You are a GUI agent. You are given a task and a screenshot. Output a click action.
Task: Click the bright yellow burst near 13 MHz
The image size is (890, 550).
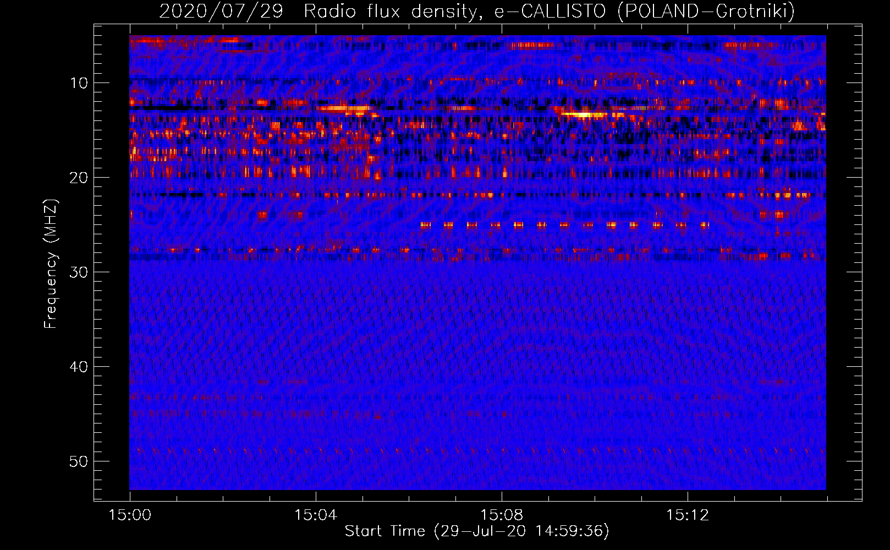[x=584, y=114]
